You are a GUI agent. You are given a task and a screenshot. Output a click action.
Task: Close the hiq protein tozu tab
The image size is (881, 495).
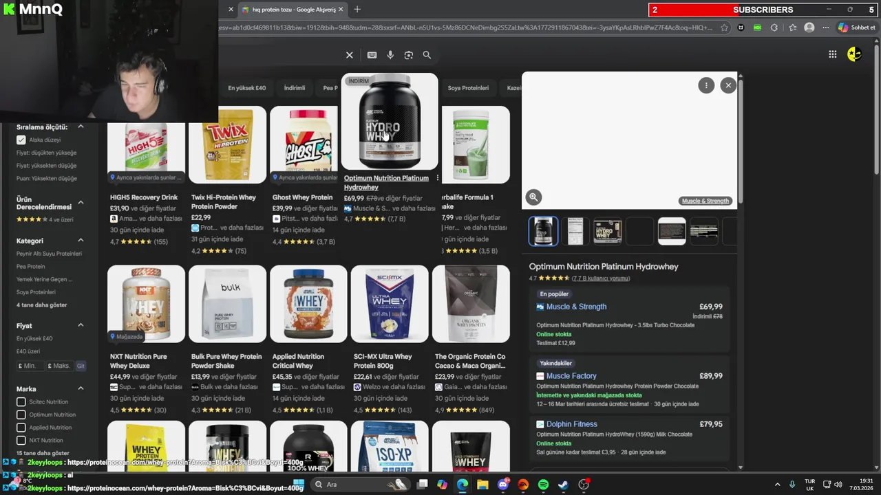click(340, 10)
